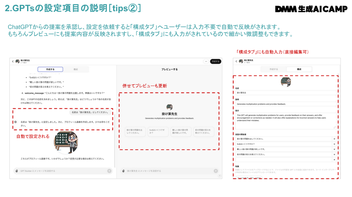352x197 pixels.
Task: Remove the 5×6はいくつですか? conversation starter
Action: pyautogui.click(x=334, y=144)
